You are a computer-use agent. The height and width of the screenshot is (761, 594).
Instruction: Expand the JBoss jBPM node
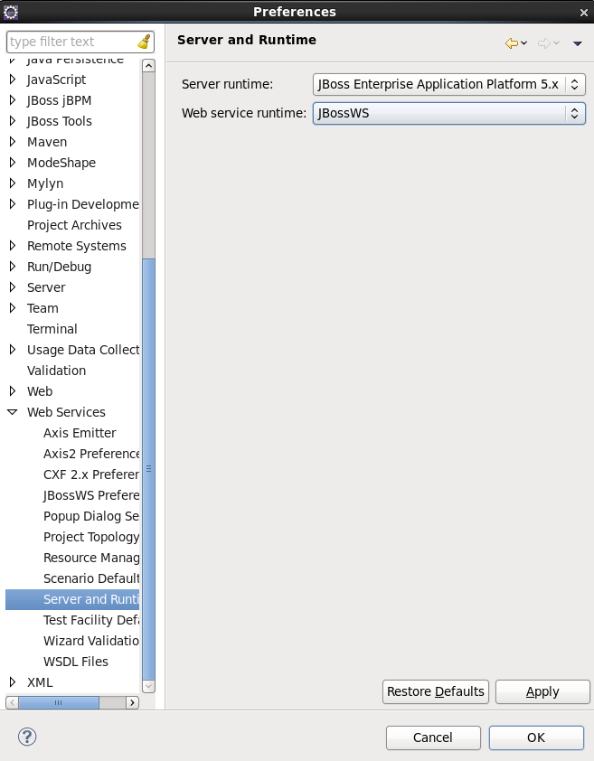click(13, 100)
